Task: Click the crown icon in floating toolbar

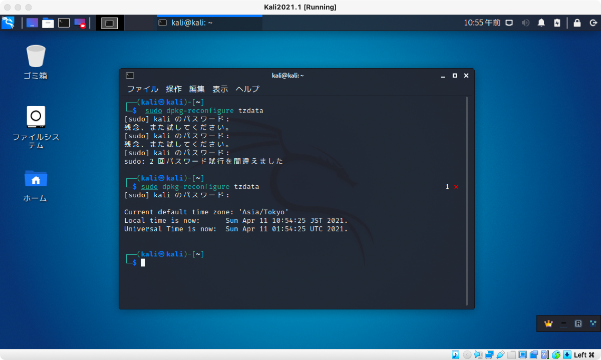Action: point(548,323)
